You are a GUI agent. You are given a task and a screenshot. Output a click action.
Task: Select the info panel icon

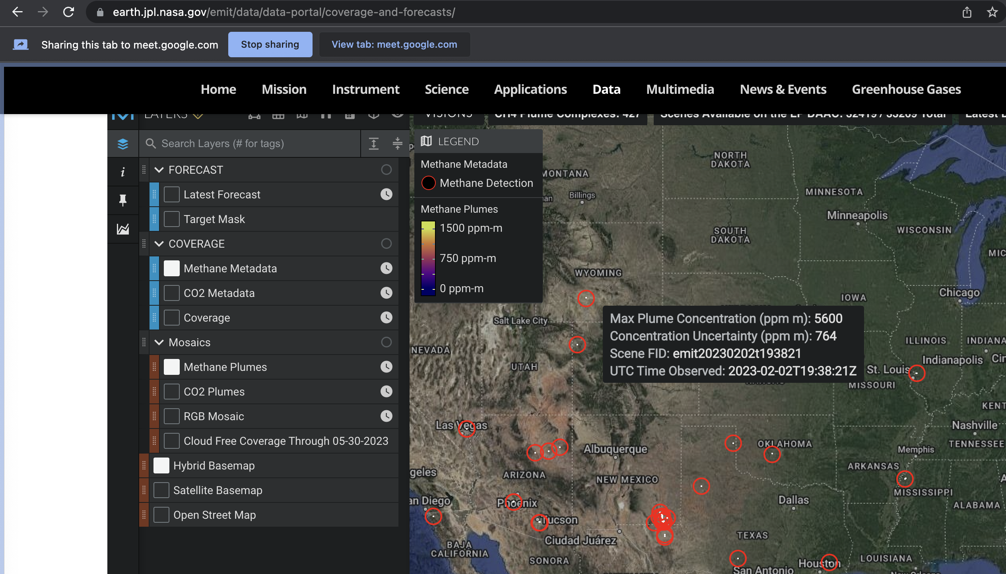tap(123, 172)
